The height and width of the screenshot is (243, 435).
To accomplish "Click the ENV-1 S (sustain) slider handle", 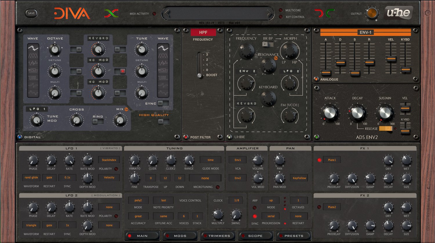I will (x=355, y=73).
